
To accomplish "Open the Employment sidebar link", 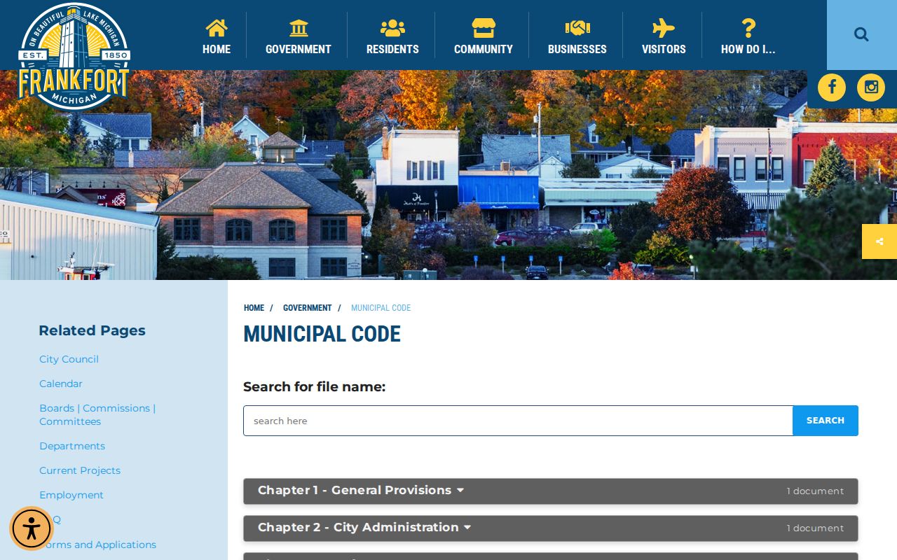I will (x=71, y=495).
